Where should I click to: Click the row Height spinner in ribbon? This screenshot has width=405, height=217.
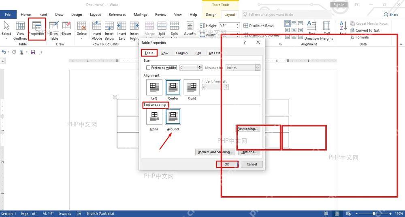coord(237,26)
